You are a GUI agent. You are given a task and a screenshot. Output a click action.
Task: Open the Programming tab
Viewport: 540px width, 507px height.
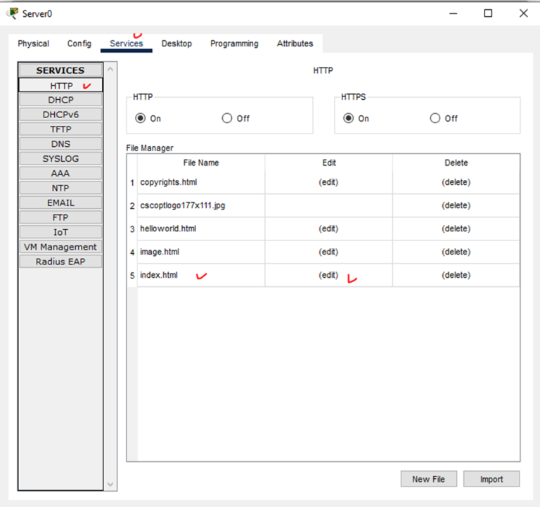[234, 44]
